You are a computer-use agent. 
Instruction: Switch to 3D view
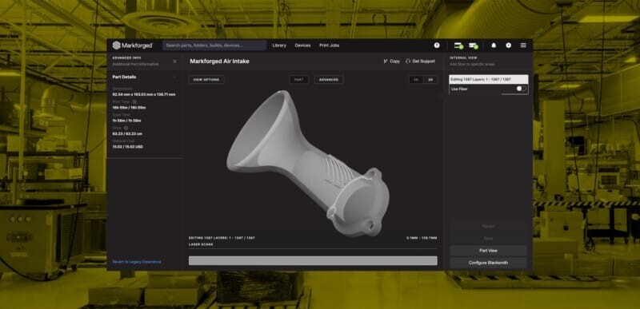tap(430, 80)
